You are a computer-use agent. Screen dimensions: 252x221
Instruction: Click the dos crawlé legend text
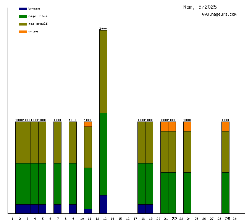pyautogui.click(x=38, y=24)
